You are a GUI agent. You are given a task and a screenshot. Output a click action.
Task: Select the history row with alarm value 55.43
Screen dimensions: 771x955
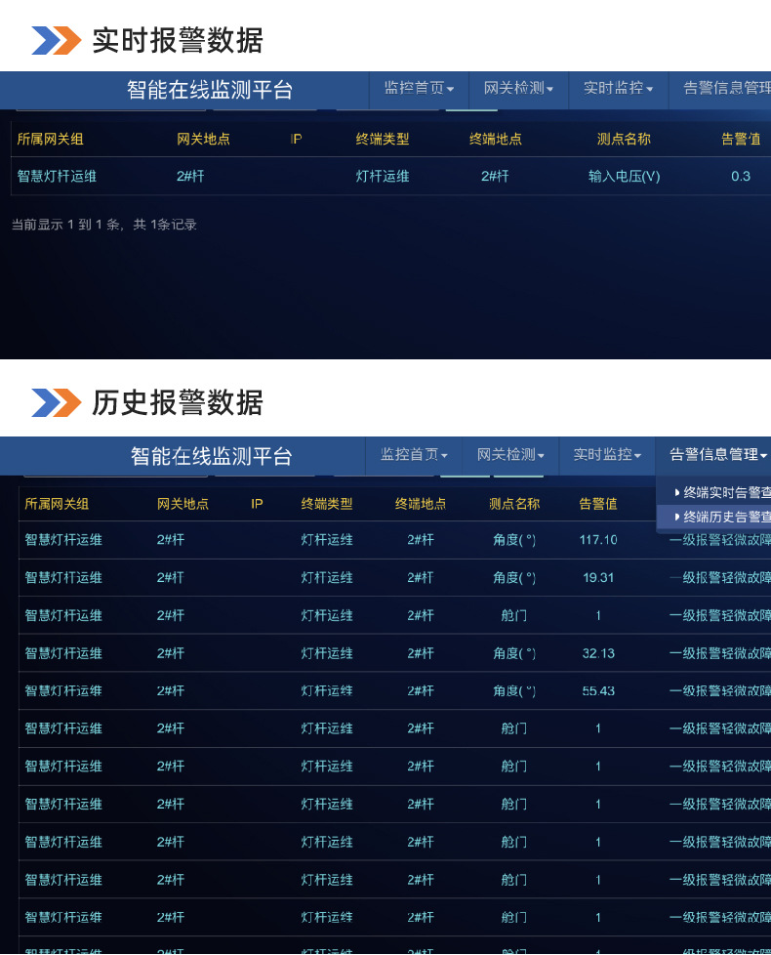point(390,690)
